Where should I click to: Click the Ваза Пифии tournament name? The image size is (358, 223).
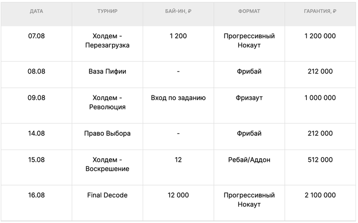click(x=107, y=71)
